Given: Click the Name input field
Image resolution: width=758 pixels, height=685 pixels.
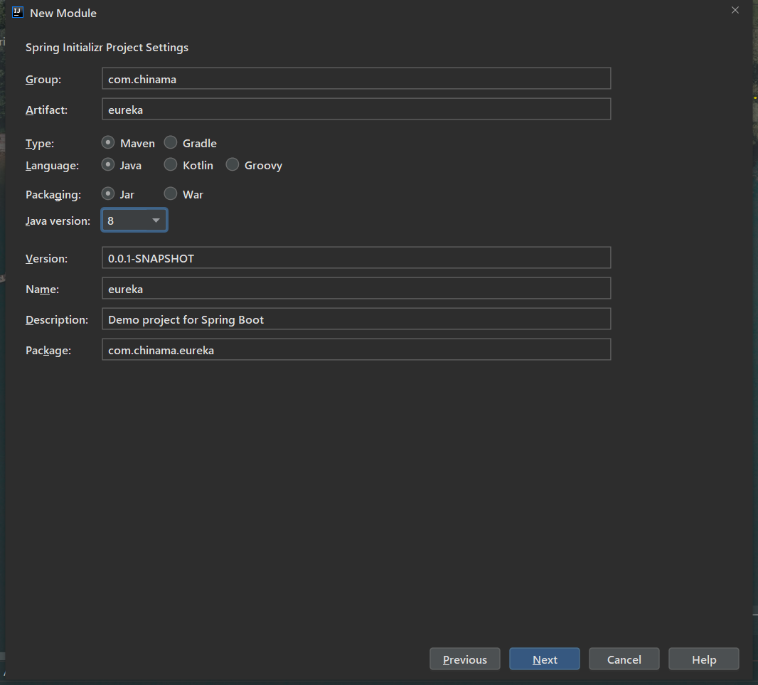Looking at the screenshot, I should 356,289.
